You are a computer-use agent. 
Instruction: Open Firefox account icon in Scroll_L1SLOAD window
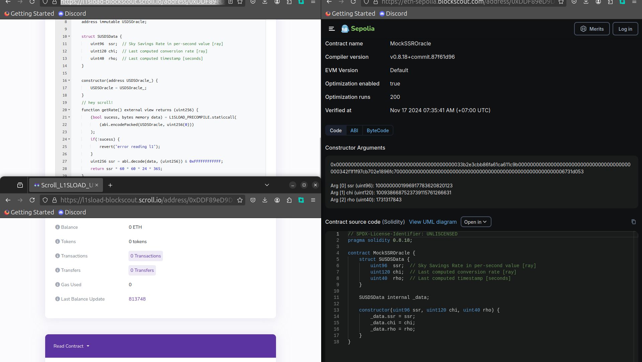click(277, 200)
